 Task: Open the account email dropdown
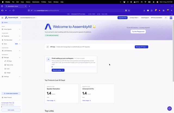click(x=28, y=18)
